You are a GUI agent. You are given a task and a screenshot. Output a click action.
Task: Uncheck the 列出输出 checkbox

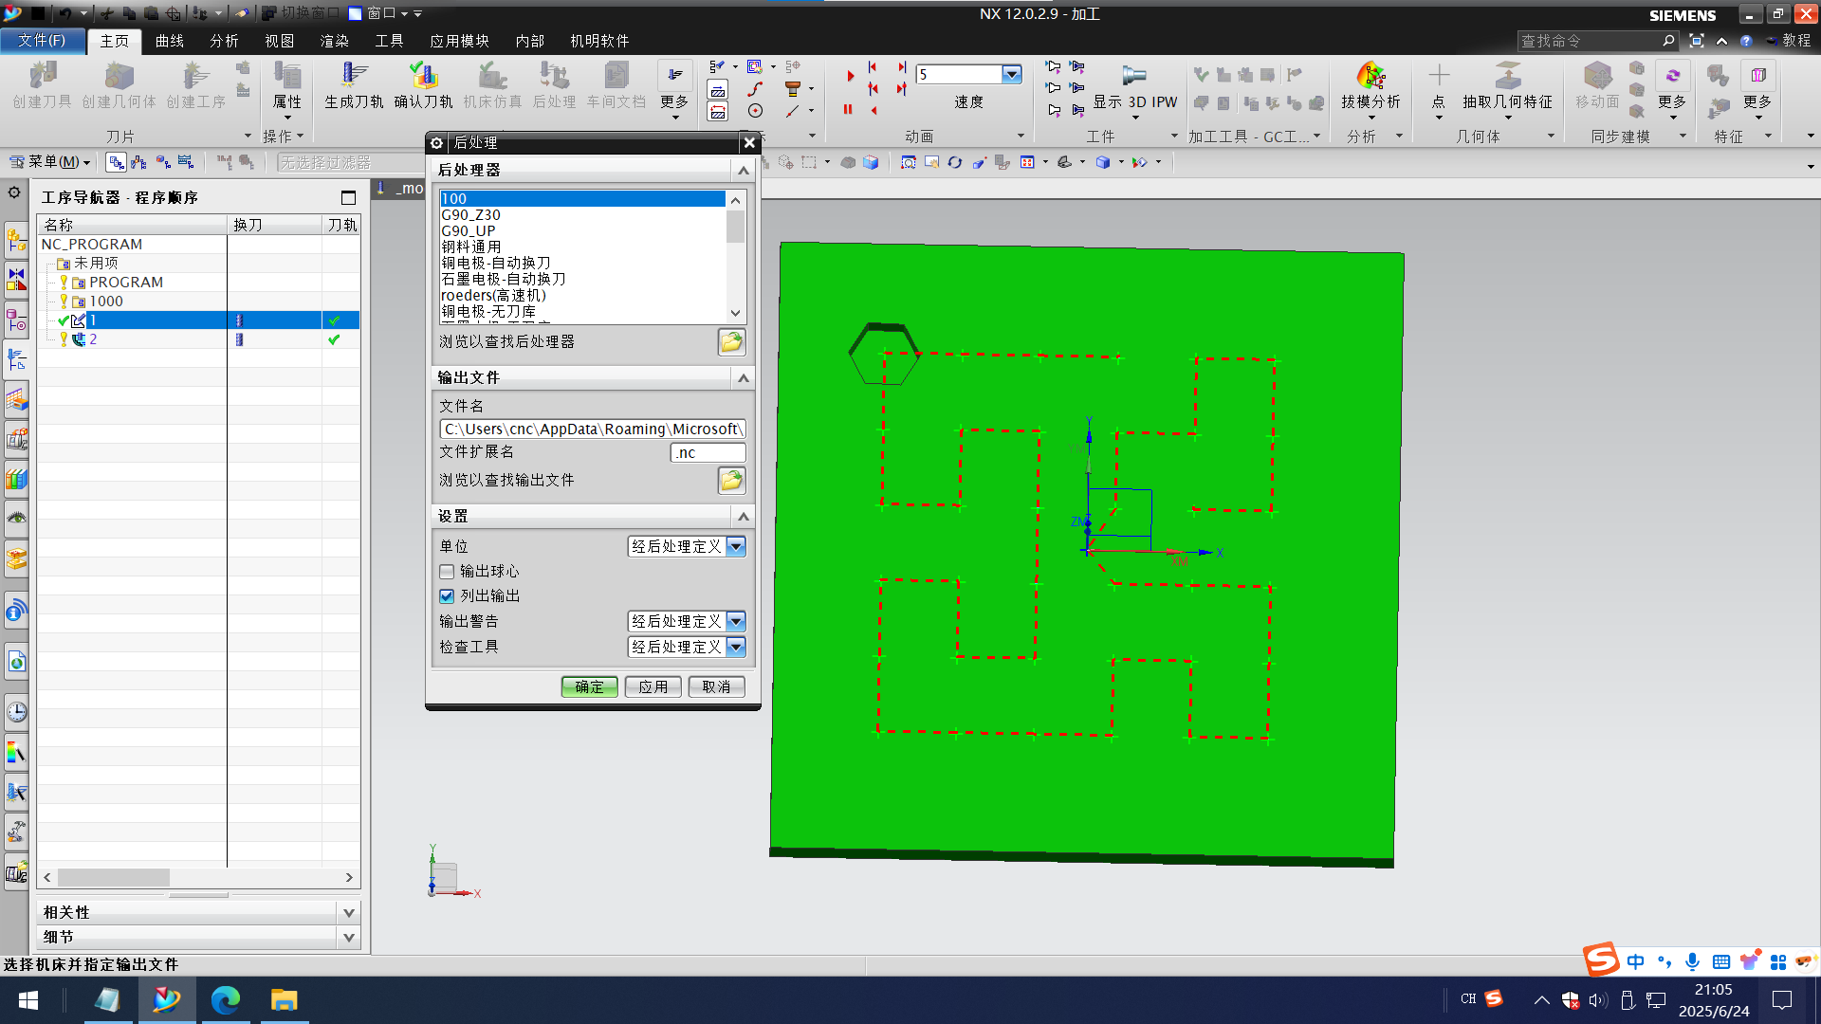(447, 596)
